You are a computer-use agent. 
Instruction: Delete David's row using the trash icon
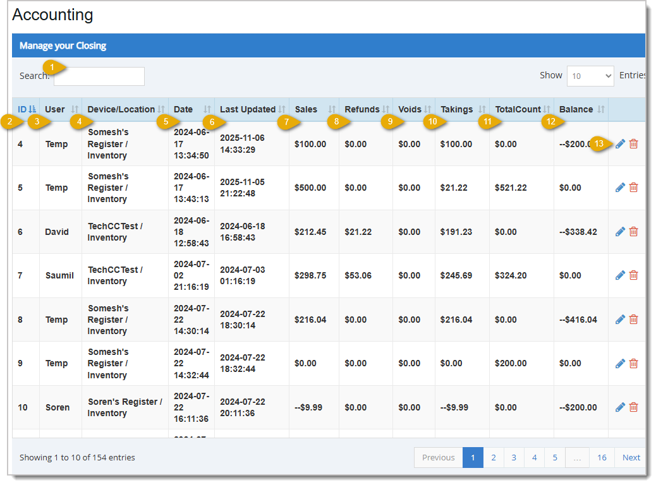[633, 231]
